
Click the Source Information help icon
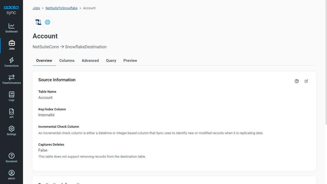297,81
